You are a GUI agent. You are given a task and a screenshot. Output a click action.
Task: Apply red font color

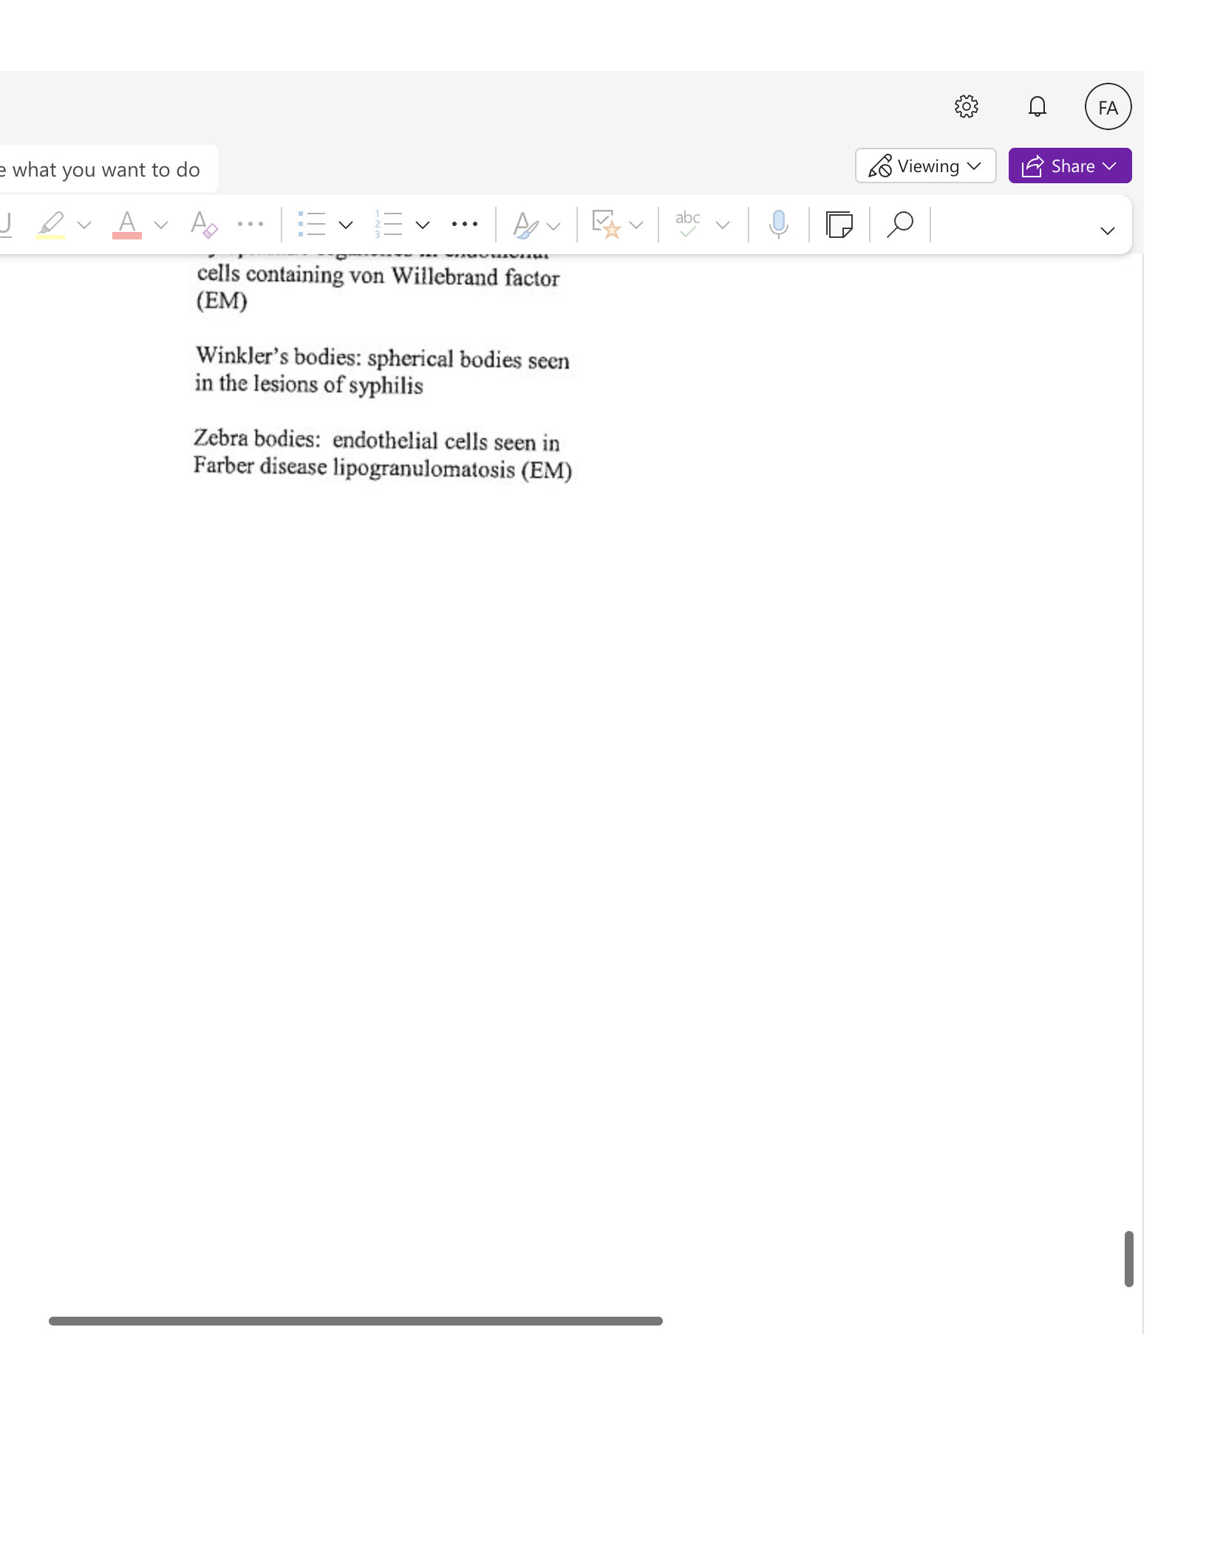click(x=127, y=224)
